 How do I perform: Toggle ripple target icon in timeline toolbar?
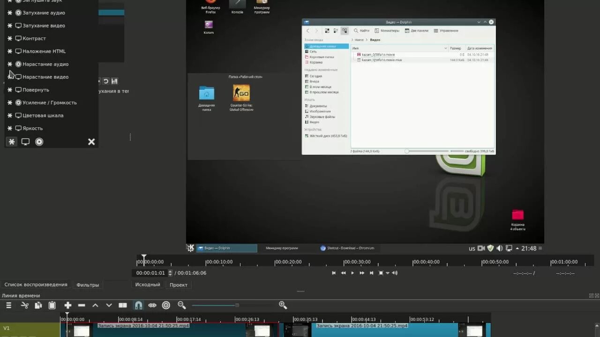click(x=166, y=305)
